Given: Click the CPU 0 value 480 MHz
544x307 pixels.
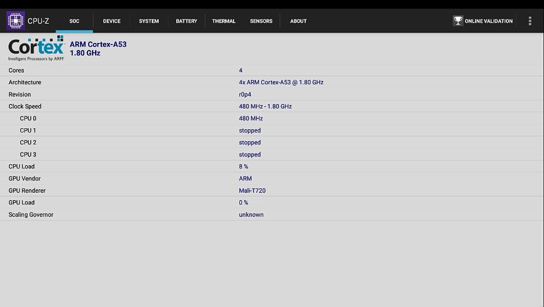Looking at the screenshot, I should [x=251, y=118].
